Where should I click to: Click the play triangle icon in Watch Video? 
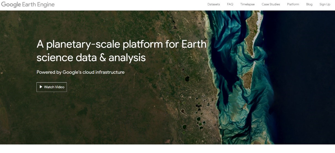pyautogui.click(x=41, y=87)
